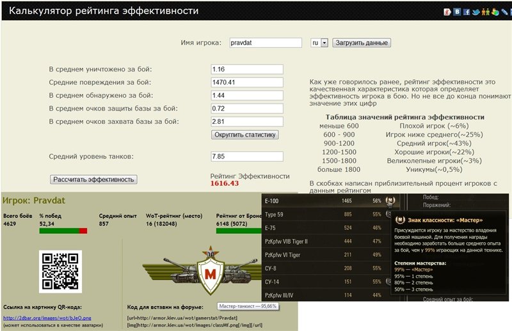Select the average tank level field 7.85
This screenshot has width=512, height=331.
(246, 157)
